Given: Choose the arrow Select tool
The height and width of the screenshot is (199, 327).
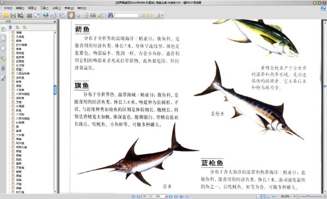Looking at the screenshot, I should 78,15.
